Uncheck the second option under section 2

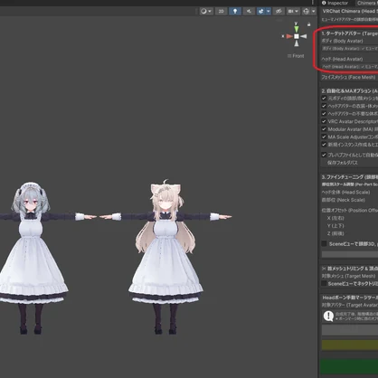click(x=324, y=106)
